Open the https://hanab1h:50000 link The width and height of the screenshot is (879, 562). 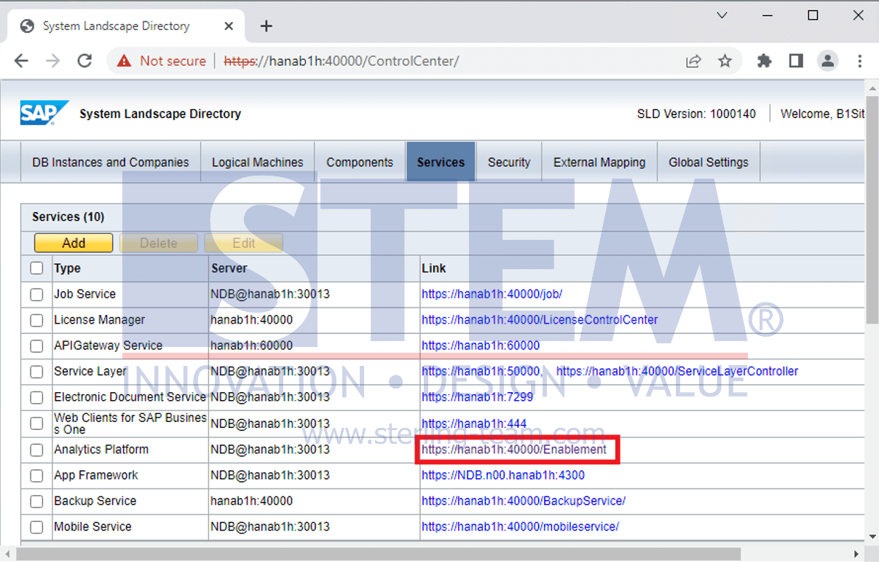coord(481,372)
